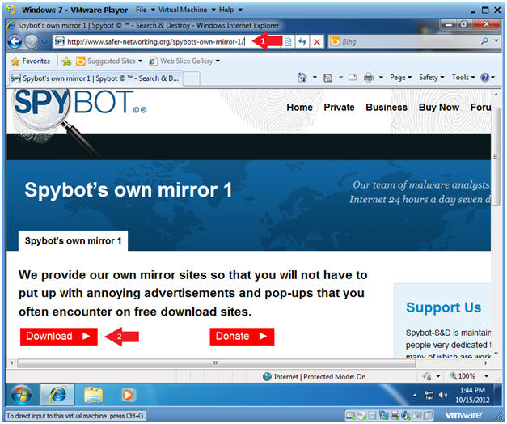Click the red Download button
Image resolution: width=507 pixels, height=424 pixels.
tap(58, 337)
